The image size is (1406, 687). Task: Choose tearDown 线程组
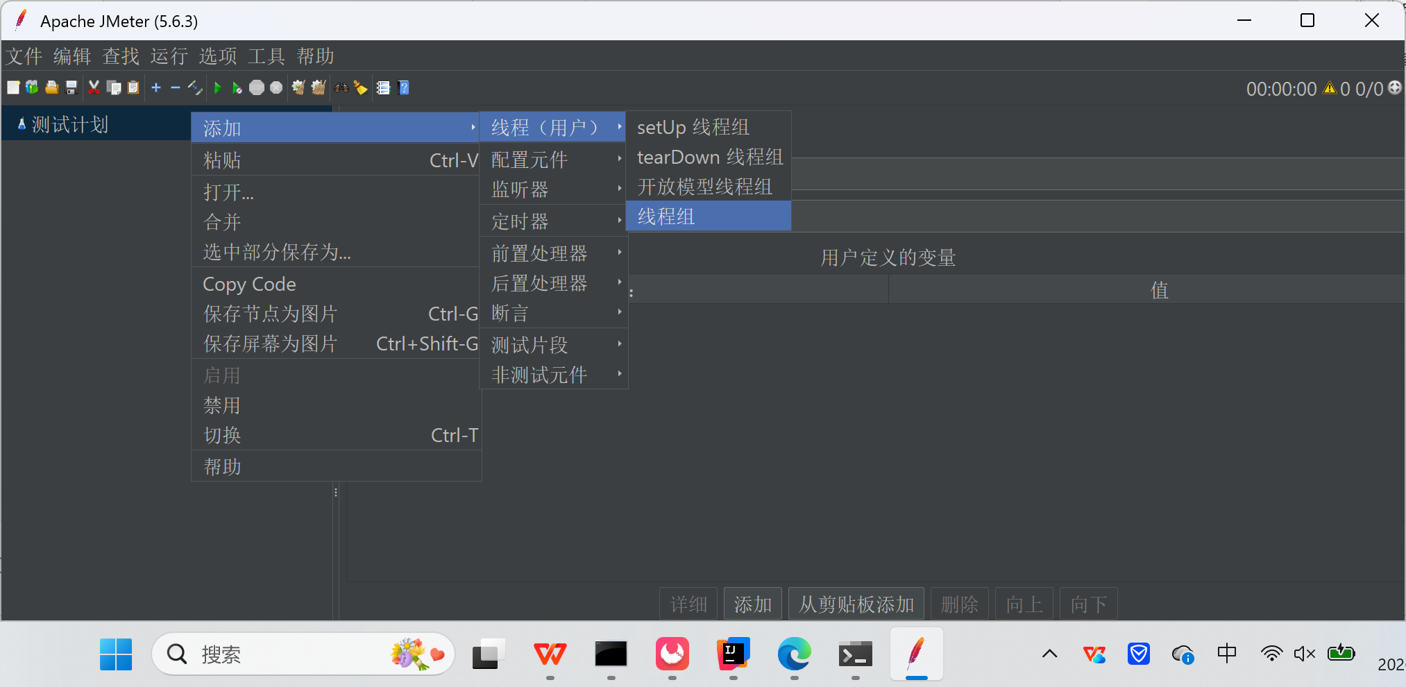click(x=709, y=157)
